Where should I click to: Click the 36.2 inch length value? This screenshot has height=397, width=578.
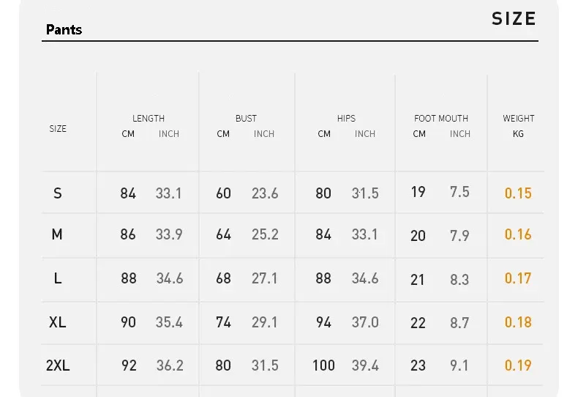170,366
